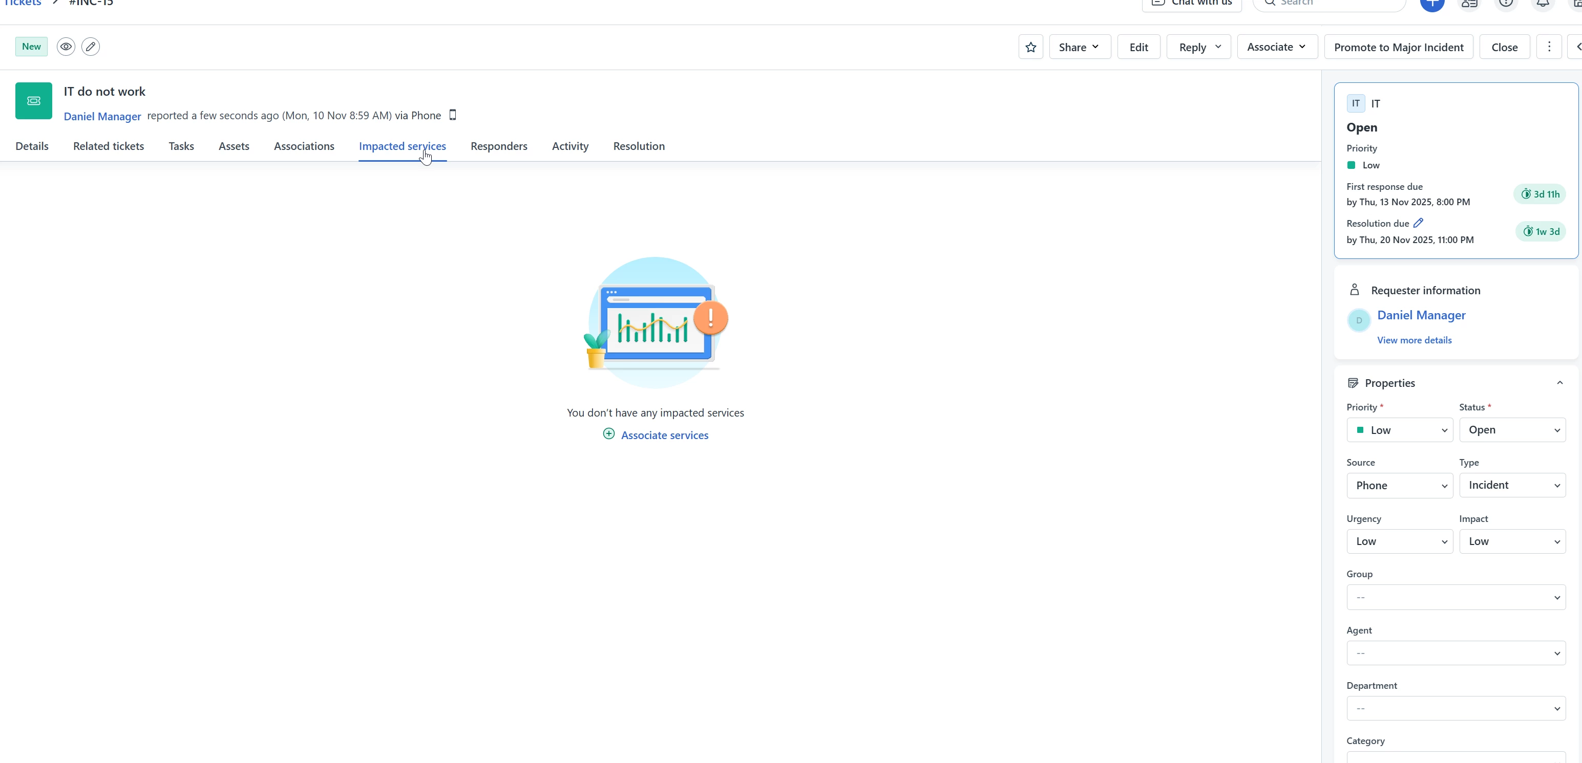The height and width of the screenshot is (763, 1582).
Task: Click the notifications bell icon
Action: (1542, 4)
